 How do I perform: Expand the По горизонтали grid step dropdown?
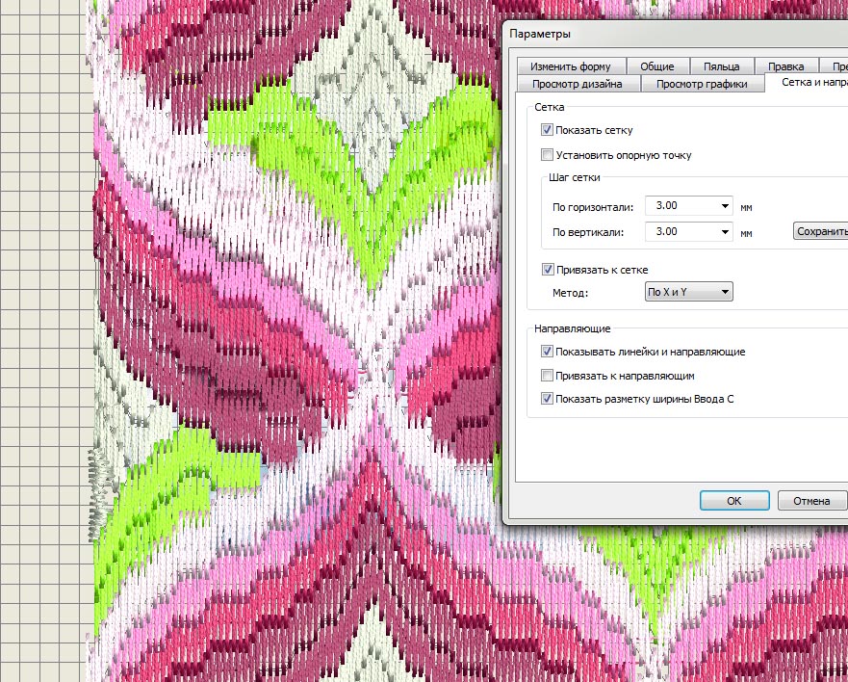[x=724, y=206]
